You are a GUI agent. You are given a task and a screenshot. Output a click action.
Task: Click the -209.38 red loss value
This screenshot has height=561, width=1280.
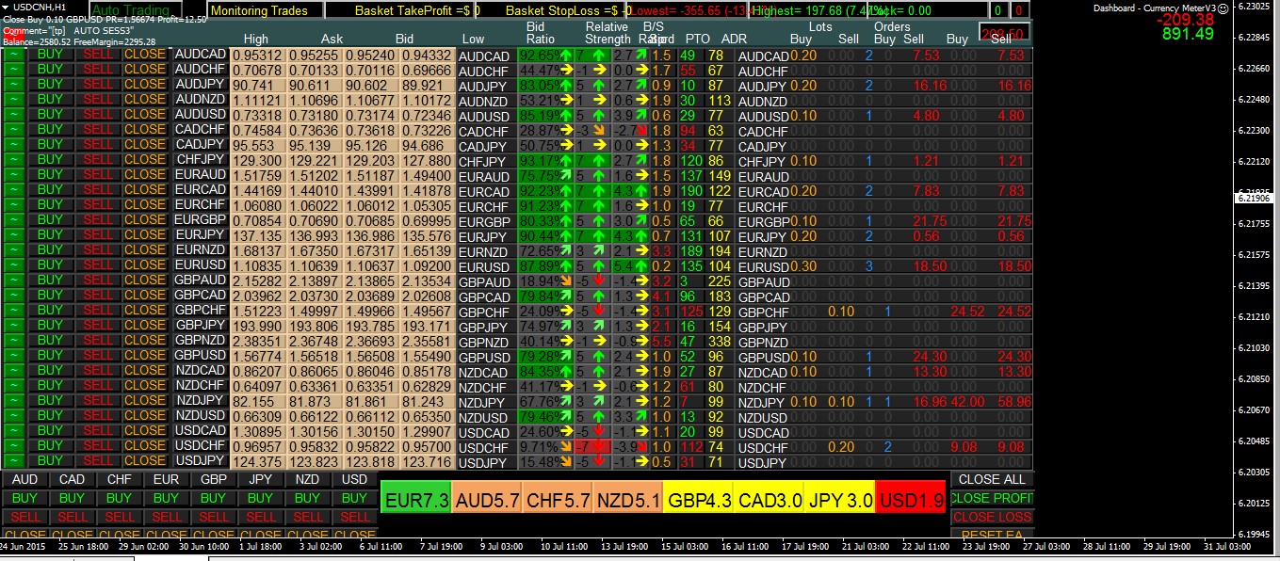[1186, 19]
